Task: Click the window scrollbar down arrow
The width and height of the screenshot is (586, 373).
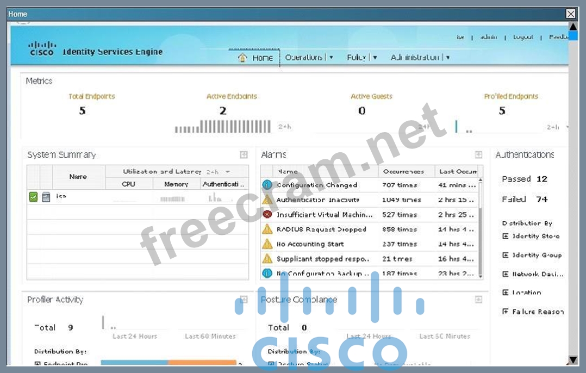Action: (572, 359)
